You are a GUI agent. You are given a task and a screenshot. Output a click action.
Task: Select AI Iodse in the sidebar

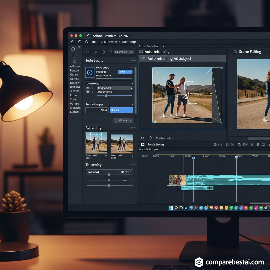(x=75, y=66)
